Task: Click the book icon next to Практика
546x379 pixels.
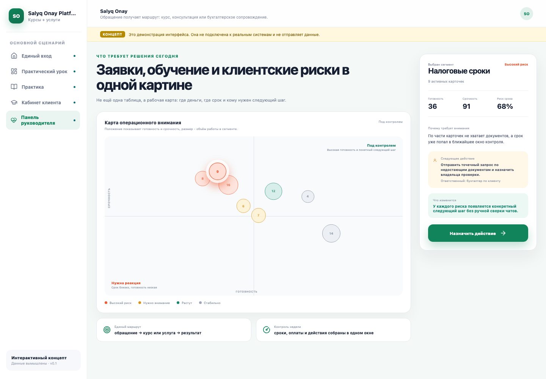Action: point(14,87)
